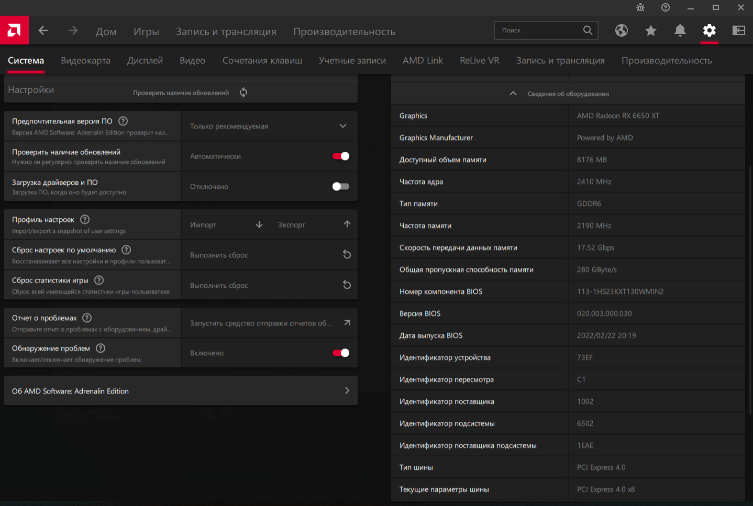Open settings gear icon

710,30
